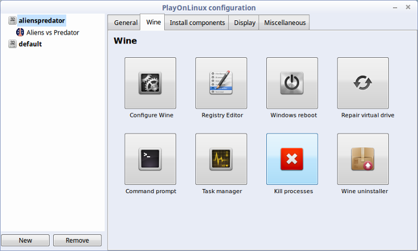Image resolution: width=418 pixels, height=251 pixels.
Task: Click the Windows reboot power icon
Action: [292, 83]
